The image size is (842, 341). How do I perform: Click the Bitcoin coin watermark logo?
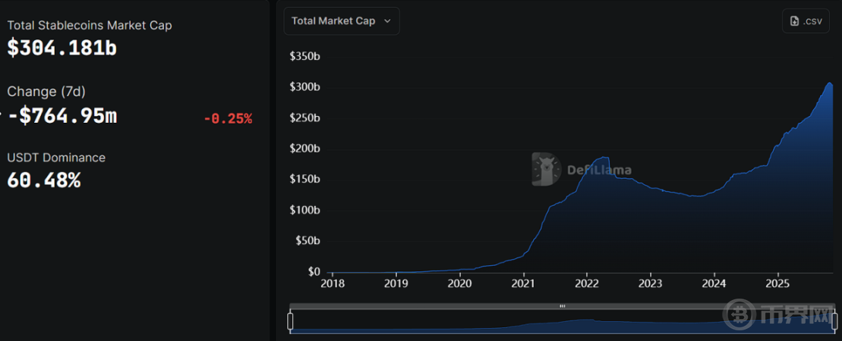[x=738, y=315]
